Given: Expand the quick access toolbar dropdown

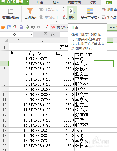Looking at the screenshot, I should point(47,27).
